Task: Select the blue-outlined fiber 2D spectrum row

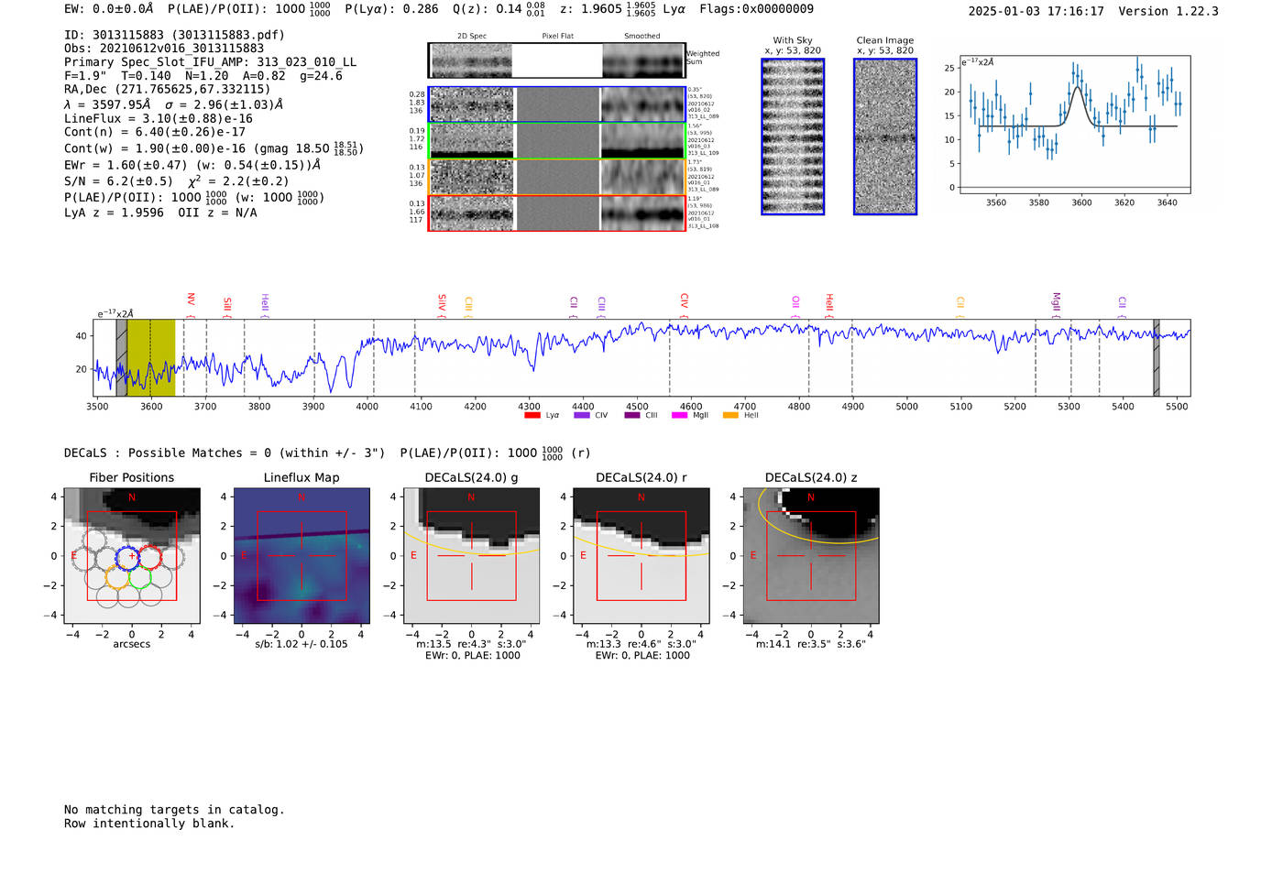Action: [x=557, y=104]
